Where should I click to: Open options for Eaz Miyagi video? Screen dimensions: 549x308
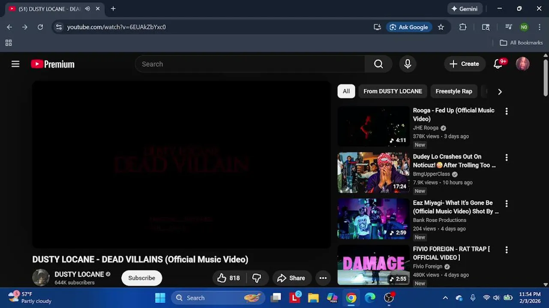point(507,204)
